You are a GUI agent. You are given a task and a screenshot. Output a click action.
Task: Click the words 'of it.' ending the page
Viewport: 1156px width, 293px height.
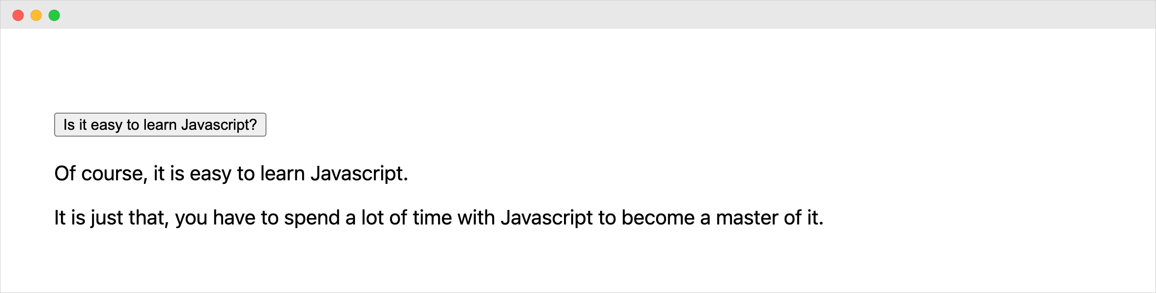(x=804, y=218)
